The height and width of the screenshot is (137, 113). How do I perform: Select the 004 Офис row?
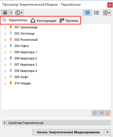click(56, 46)
